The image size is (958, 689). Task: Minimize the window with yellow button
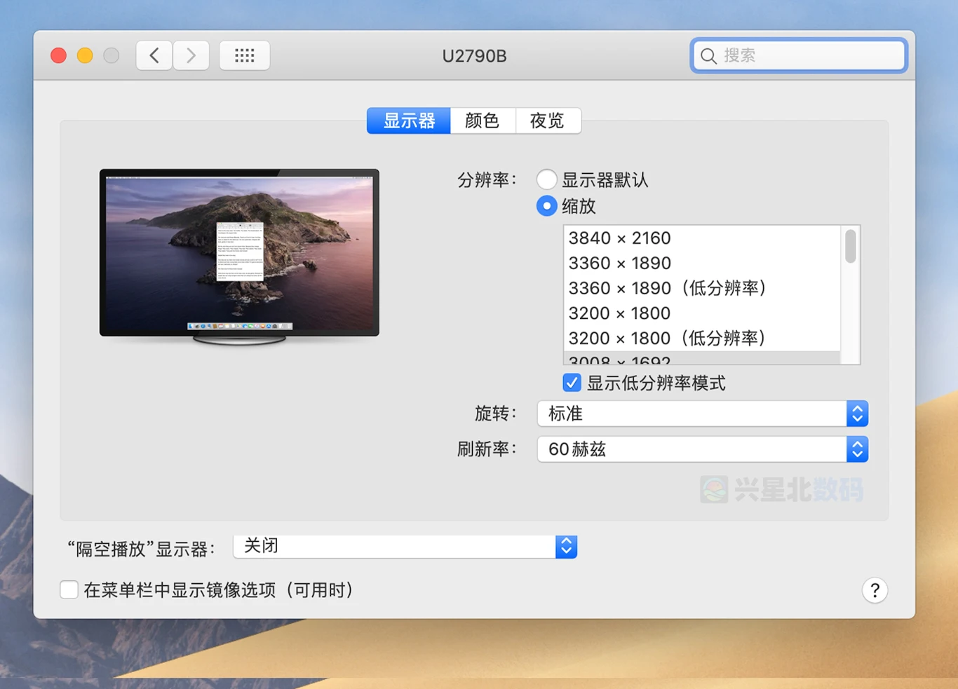[x=85, y=55]
